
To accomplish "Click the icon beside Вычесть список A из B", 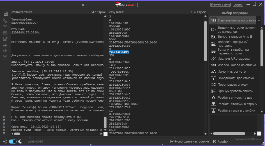I will pyautogui.click(x=213, y=37).
